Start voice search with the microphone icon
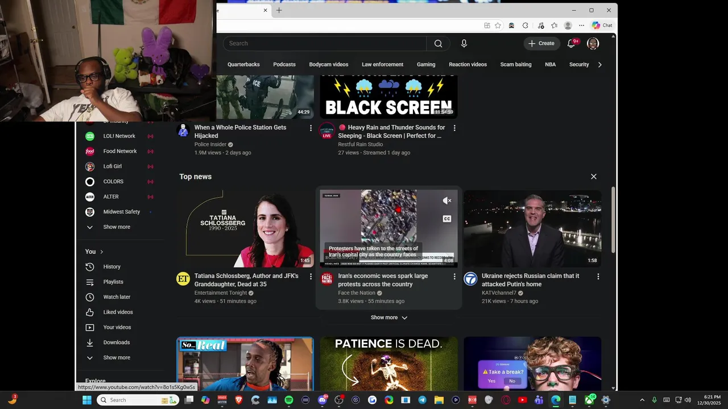 pos(464,43)
